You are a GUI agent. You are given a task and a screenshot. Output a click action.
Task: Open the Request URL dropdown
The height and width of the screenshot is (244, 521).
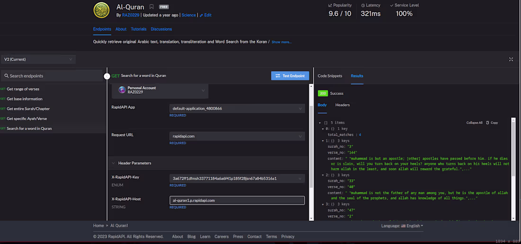tap(237, 136)
